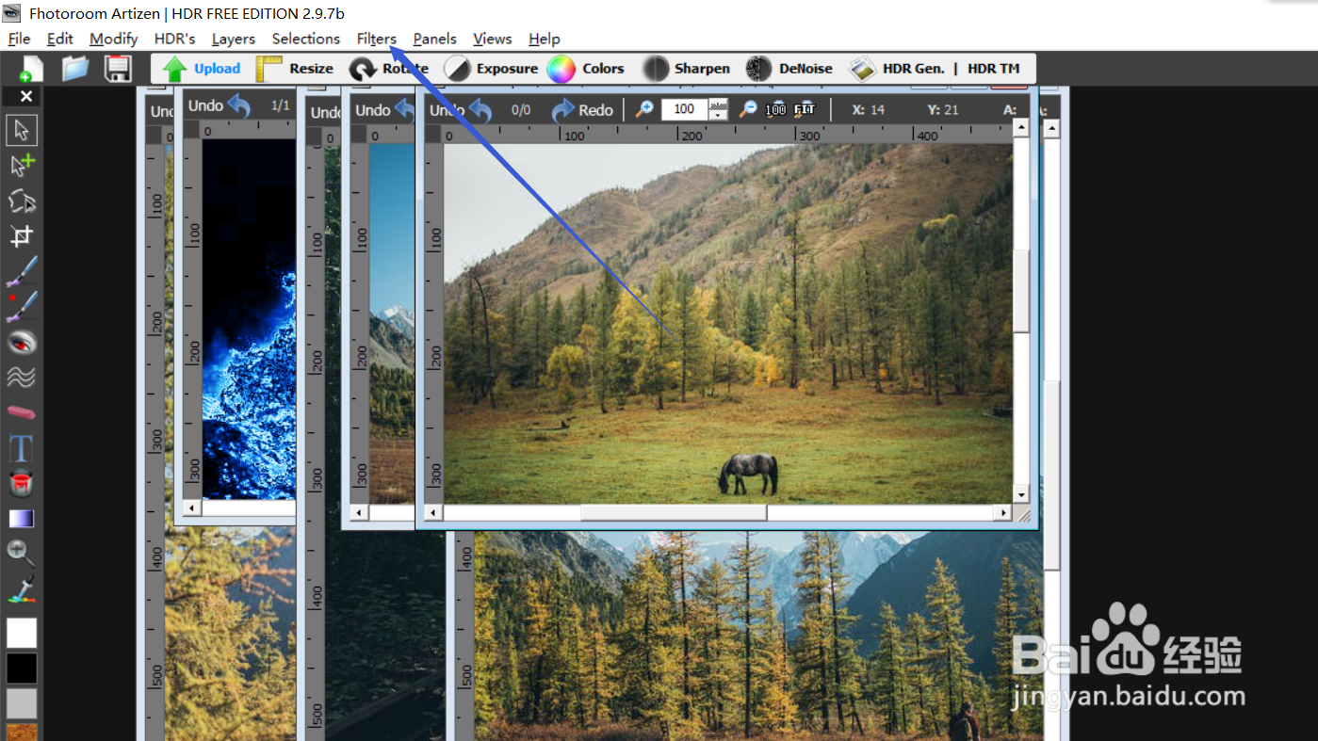Image resolution: width=1318 pixels, height=741 pixels.
Task: Click vertical scrollbar down arrow in front window
Action: 1021,495
